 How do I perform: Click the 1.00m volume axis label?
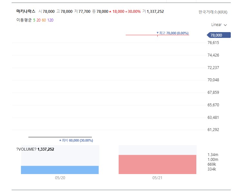tap(213, 160)
